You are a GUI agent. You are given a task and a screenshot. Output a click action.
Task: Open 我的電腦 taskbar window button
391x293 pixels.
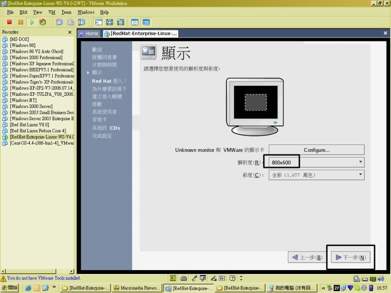[x=292, y=288]
